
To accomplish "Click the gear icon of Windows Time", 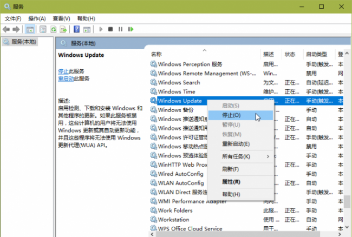I will point(154,91).
